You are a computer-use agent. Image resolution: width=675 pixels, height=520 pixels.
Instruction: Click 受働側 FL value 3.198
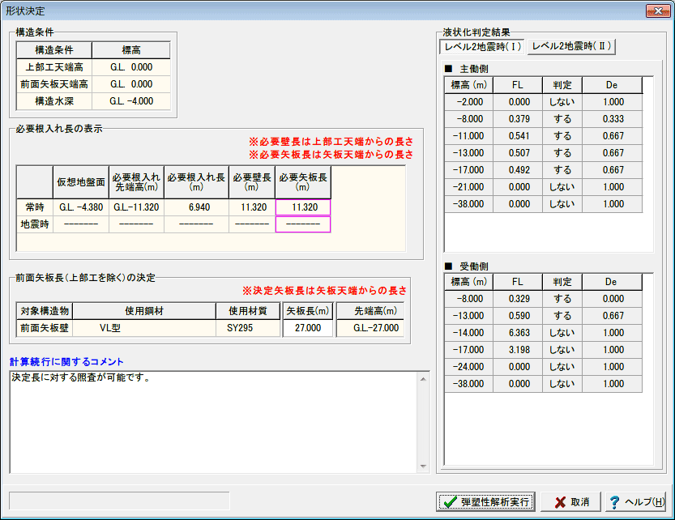[518, 350]
